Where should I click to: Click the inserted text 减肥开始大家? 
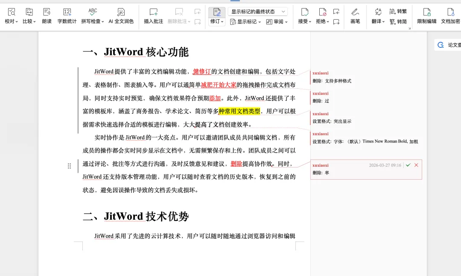[x=219, y=85]
